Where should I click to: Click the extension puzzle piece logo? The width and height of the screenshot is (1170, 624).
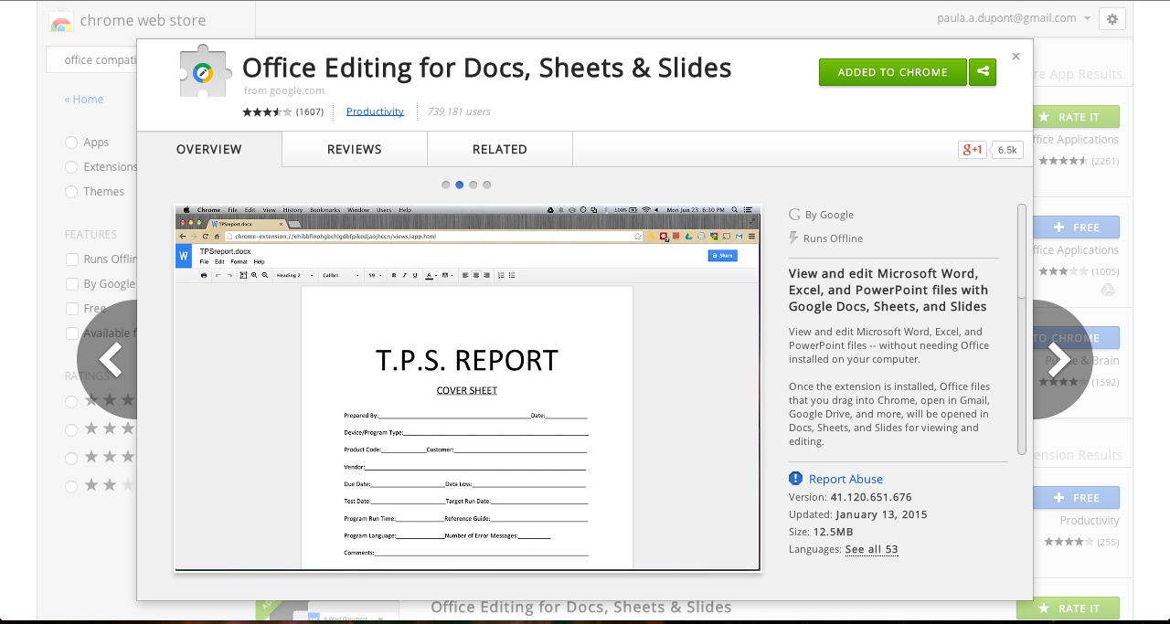click(205, 70)
